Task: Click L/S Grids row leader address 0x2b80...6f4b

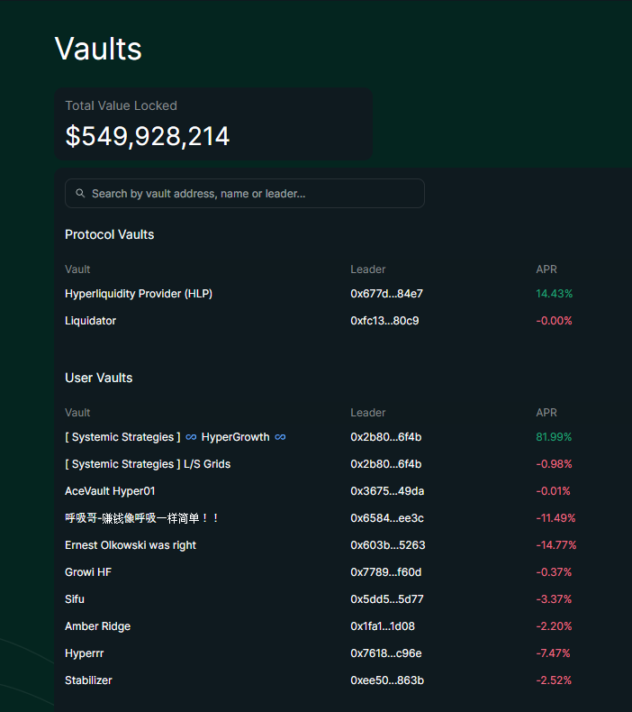Action: [x=385, y=464]
